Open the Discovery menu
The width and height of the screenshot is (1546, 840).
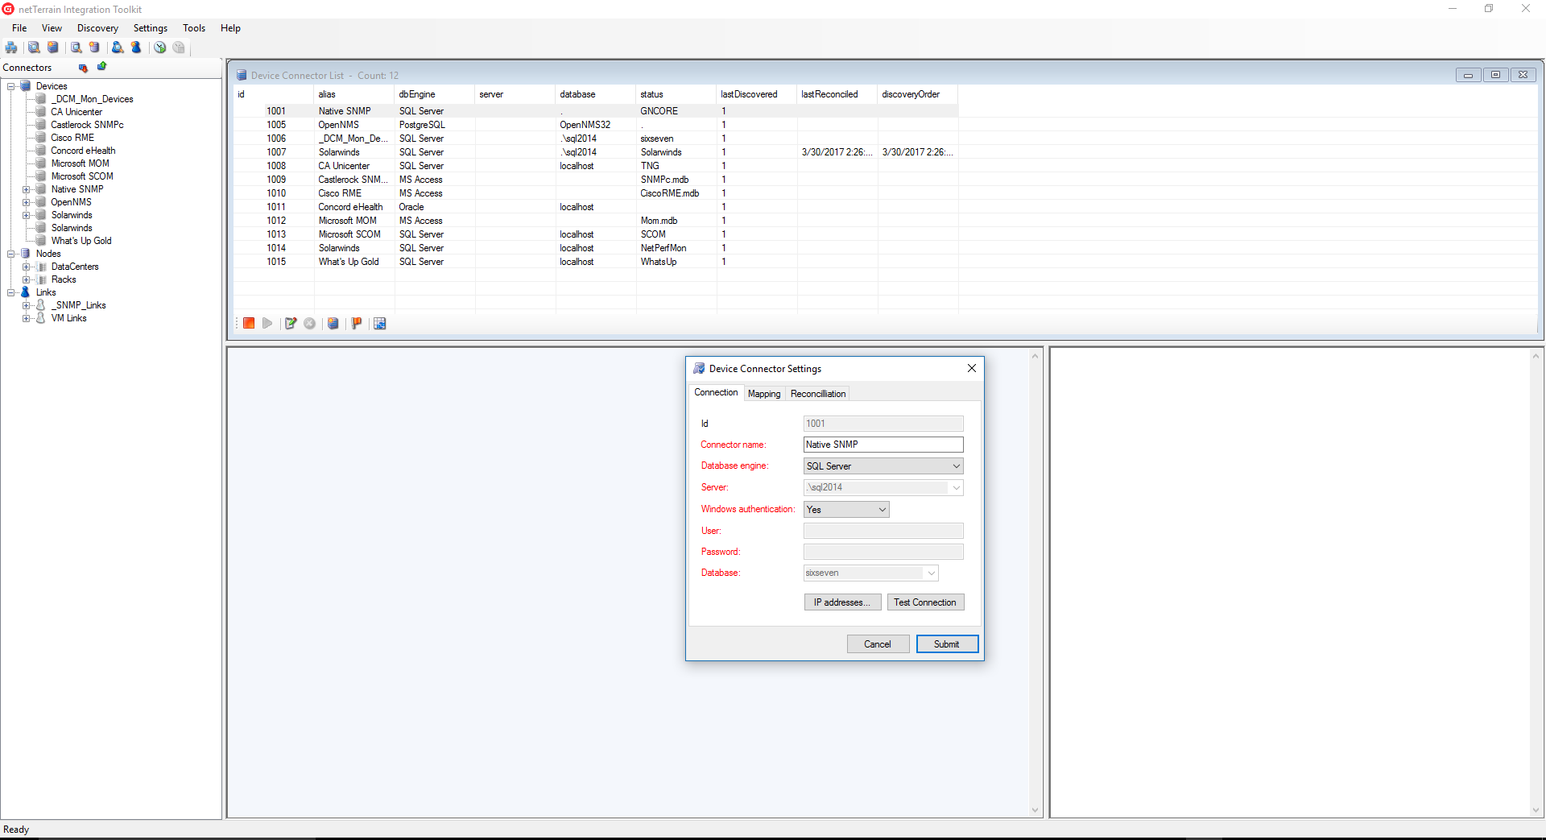click(x=97, y=28)
